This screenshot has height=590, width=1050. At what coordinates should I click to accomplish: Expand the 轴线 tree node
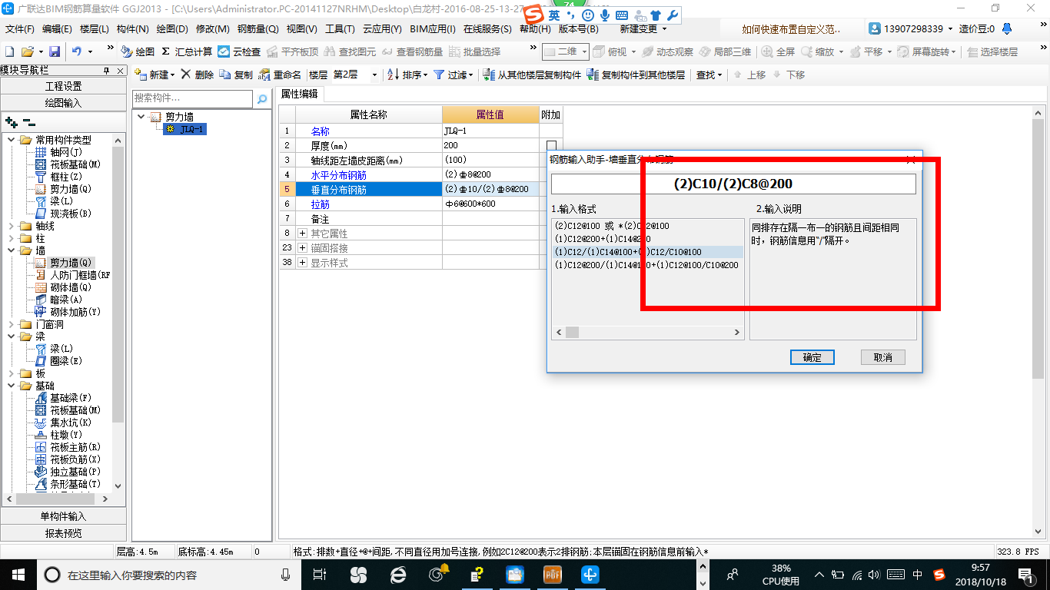pyautogui.click(x=12, y=226)
